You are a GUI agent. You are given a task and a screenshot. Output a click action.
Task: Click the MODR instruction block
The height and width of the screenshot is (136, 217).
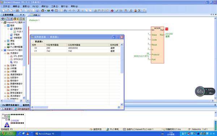157,45
